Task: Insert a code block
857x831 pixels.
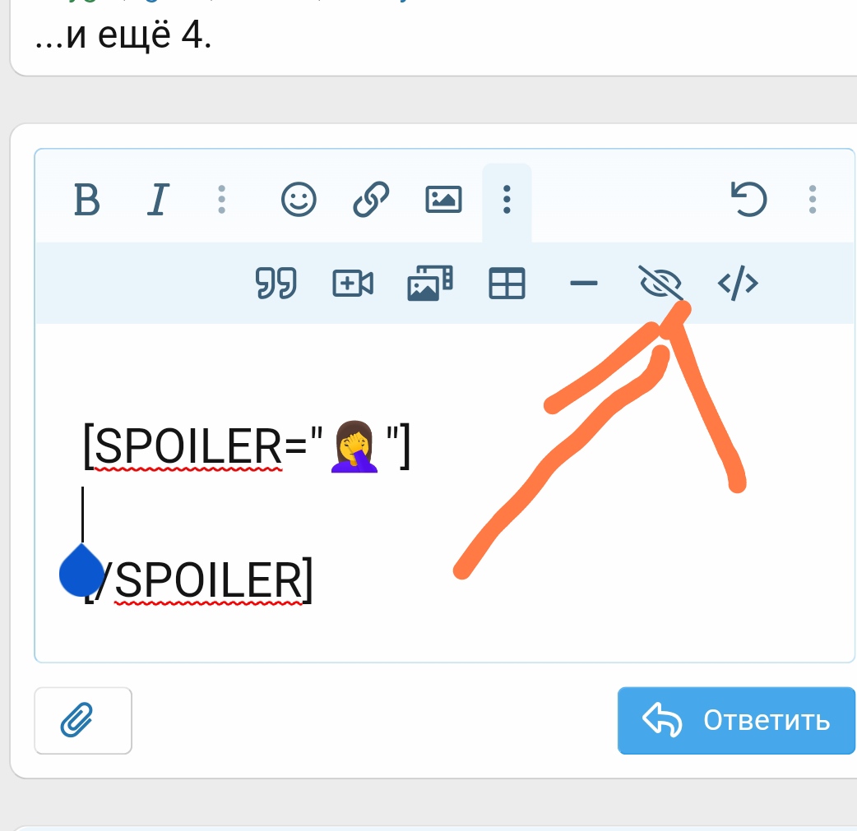Action: tap(738, 284)
